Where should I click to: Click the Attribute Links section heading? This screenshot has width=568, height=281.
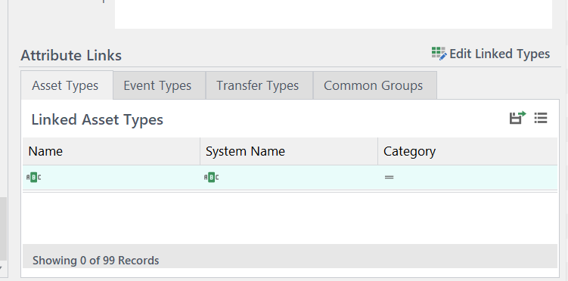pyautogui.click(x=71, y=55)
